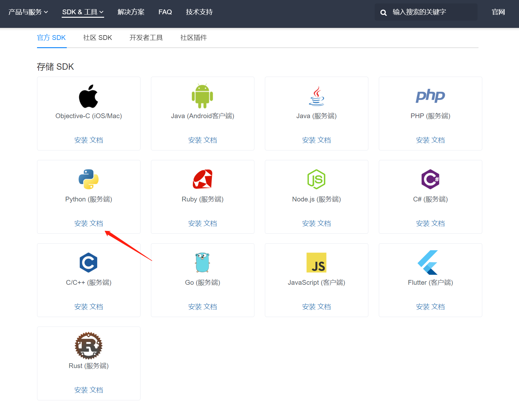Switch to the 开发者工具 tab

tap(146, 38)
